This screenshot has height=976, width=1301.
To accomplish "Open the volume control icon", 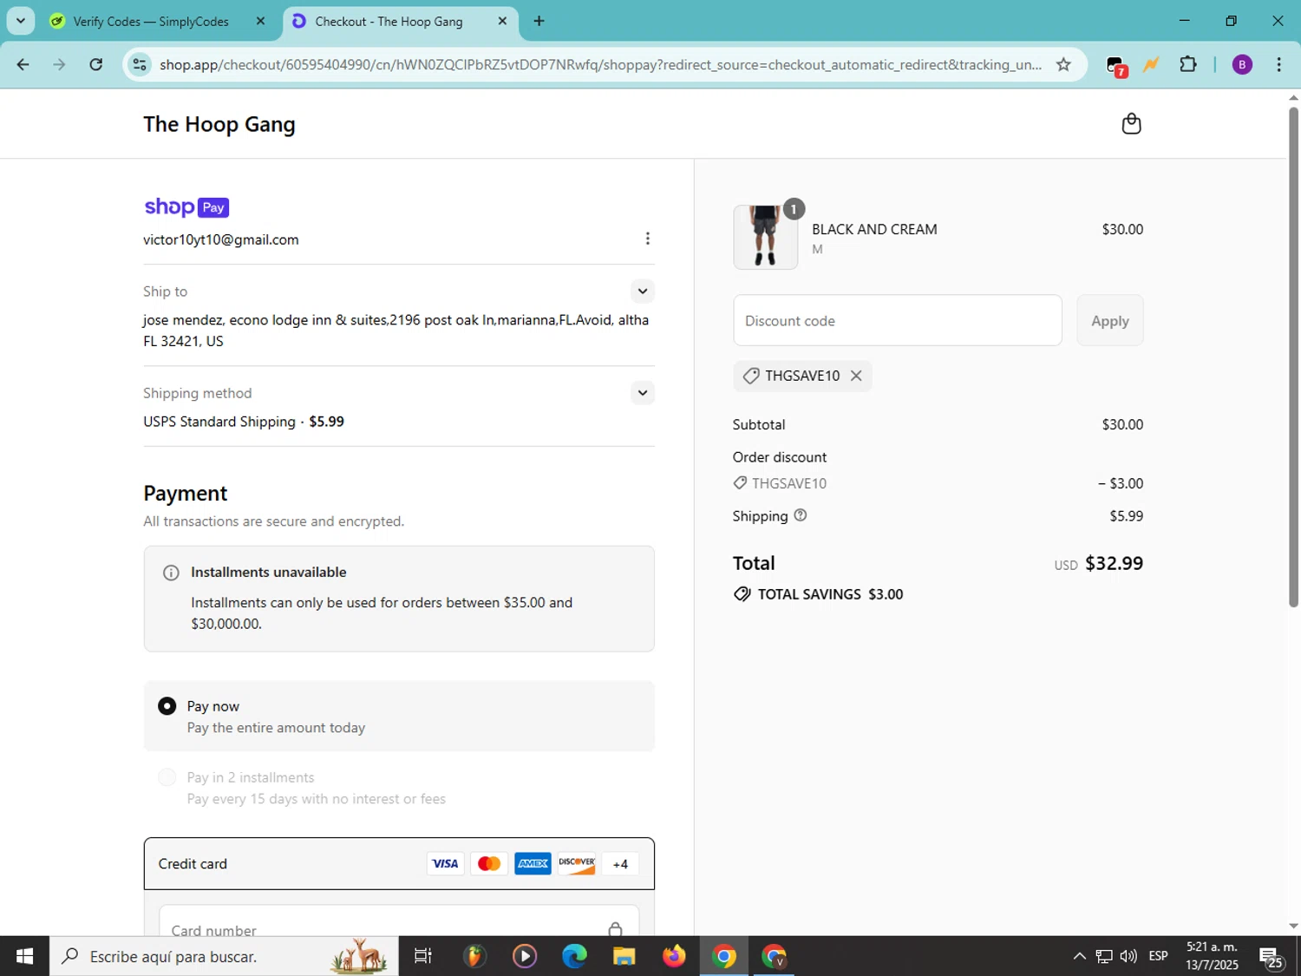I will pos(1128,956).
